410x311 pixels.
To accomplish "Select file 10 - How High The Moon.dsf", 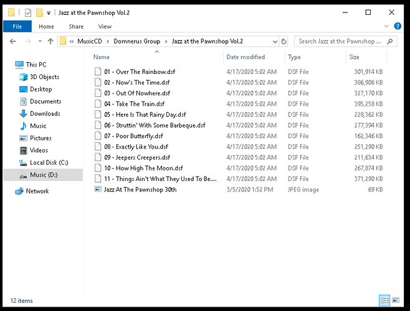I will [143, 168].
